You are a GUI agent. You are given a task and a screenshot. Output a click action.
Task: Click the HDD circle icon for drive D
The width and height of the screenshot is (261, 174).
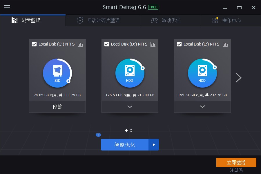tap(130, 73)
